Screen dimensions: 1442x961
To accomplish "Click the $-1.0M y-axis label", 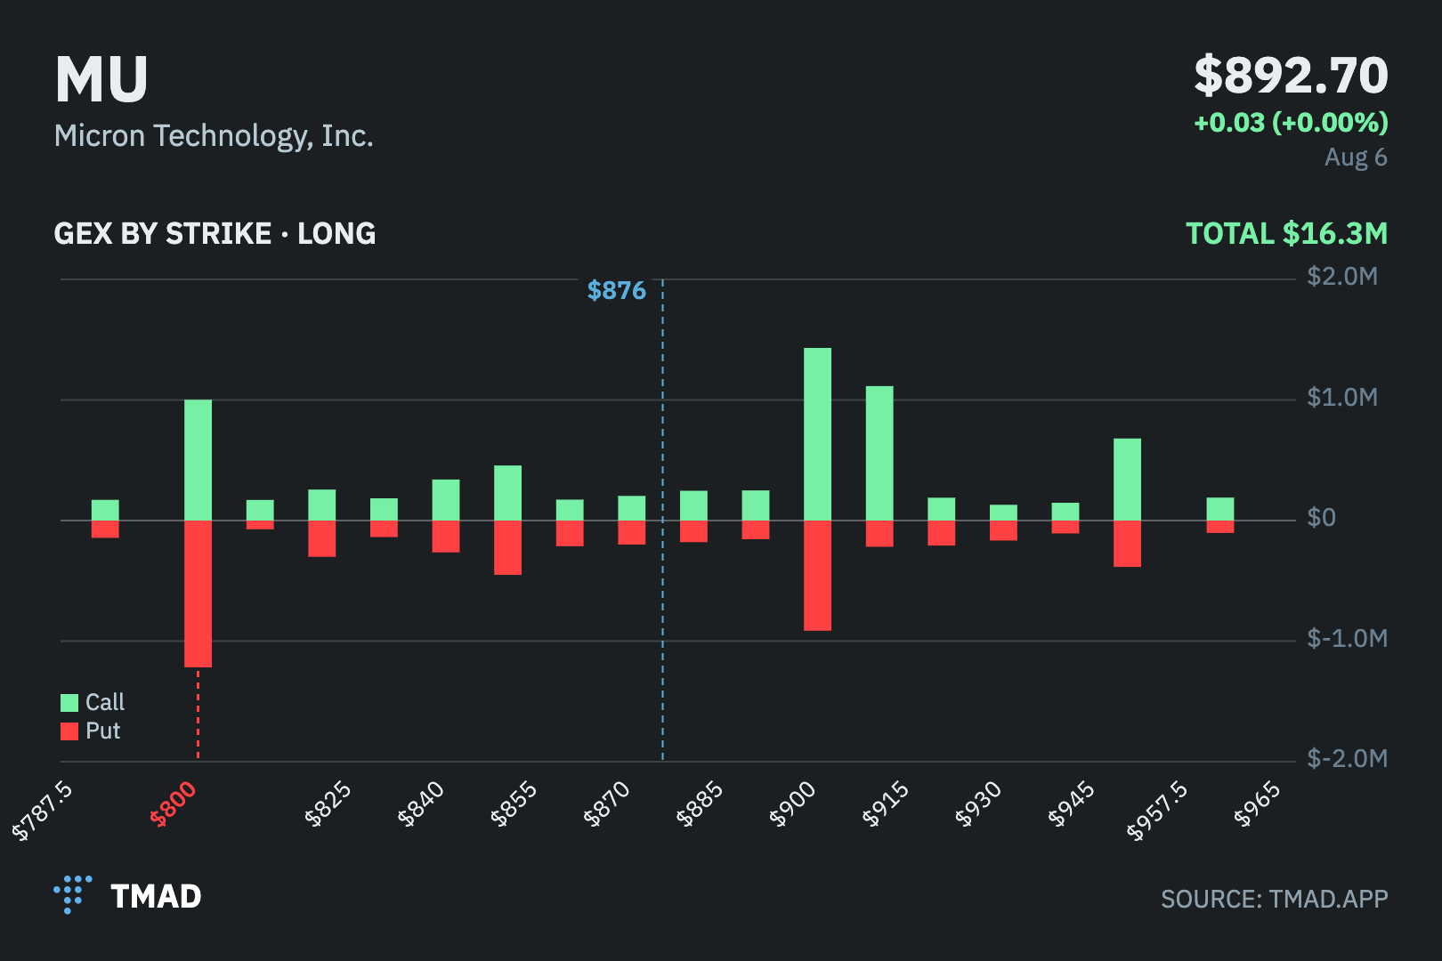I will coord(1347,639).
